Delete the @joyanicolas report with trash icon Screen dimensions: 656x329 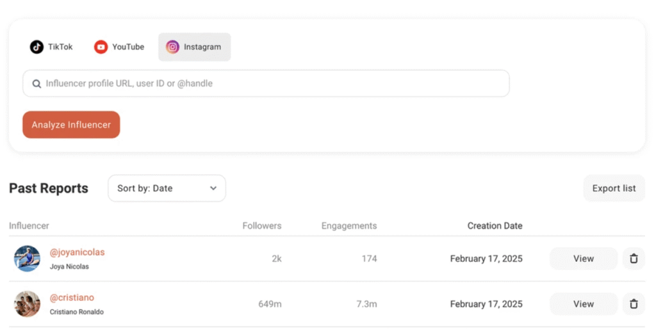634,259
